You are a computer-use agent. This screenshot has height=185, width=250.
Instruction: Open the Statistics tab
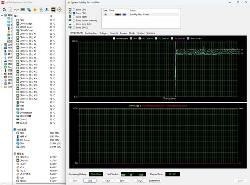[150, 33]
